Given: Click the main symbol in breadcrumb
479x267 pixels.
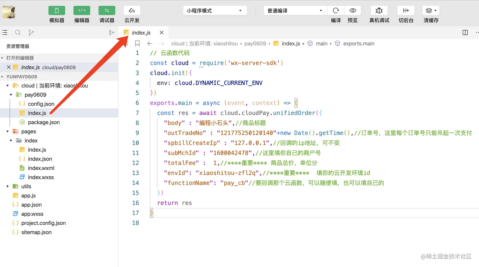Looking at the screenshot, I should [x=322, y=44].
